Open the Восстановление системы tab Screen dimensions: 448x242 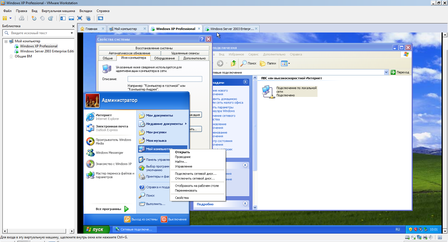point(154,48)
